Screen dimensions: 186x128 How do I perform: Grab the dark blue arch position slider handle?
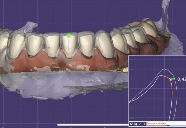[x=168, y=126]
